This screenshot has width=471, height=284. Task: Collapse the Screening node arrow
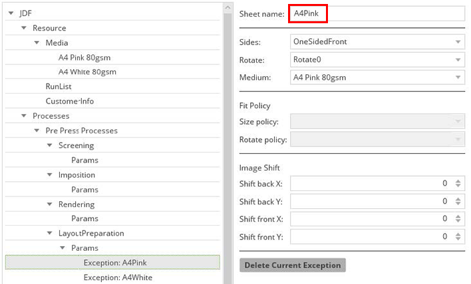pos(50,145)
